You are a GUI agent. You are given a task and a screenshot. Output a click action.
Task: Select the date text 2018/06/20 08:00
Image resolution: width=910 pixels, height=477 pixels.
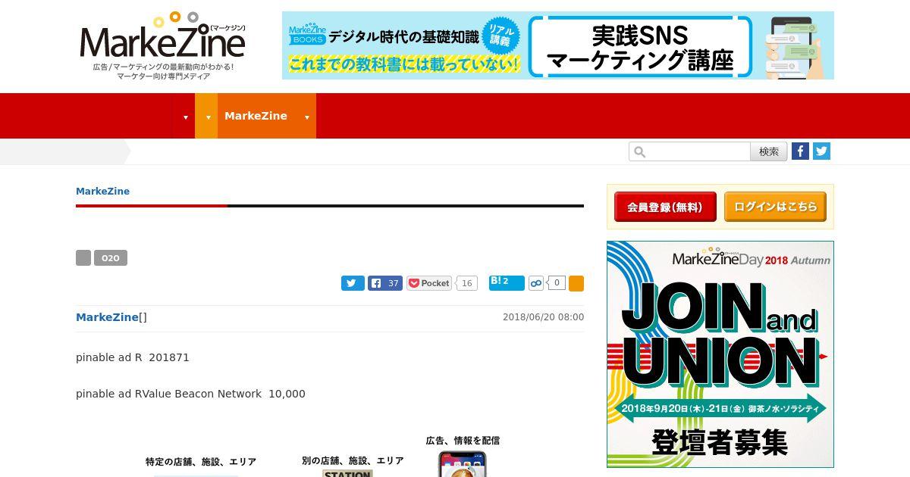543,317
